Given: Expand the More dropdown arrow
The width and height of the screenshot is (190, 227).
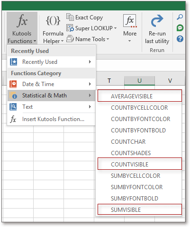Looking at the screenshot, I should click(x=129, y=41).
